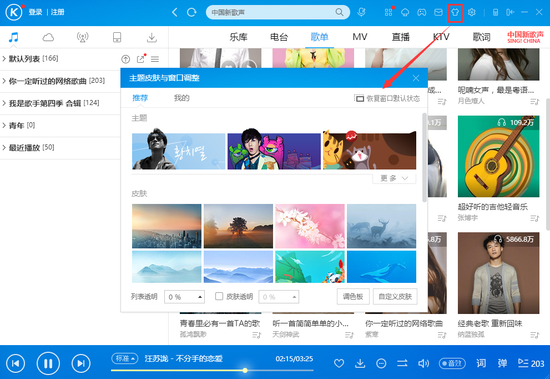Open the 自定义皮肤 custom skin button
The height and width of the screenshot is (379, 550).
coord(394,296)
